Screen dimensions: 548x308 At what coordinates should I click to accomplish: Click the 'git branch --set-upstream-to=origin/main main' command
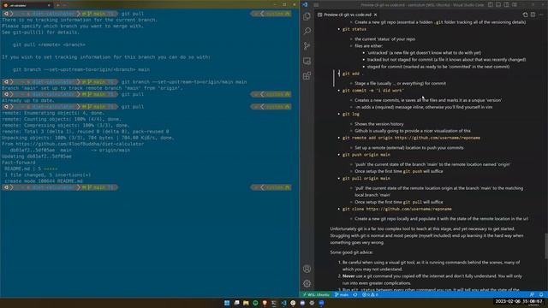click(184, 82)
